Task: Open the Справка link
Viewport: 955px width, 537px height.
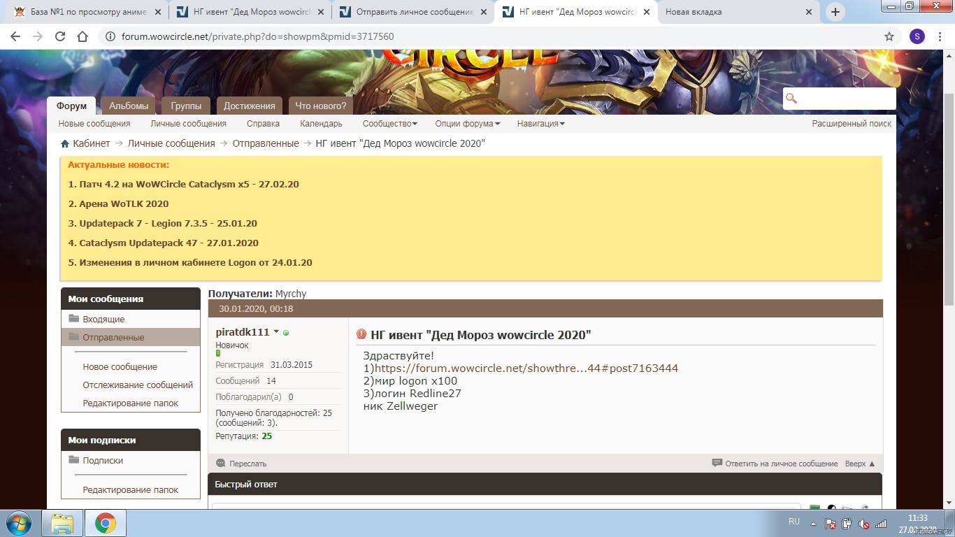Action: point(263,124)
